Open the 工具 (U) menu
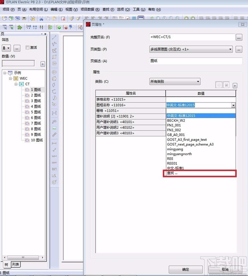The height and width of the screenshot is (276, 248). (139, 9)
